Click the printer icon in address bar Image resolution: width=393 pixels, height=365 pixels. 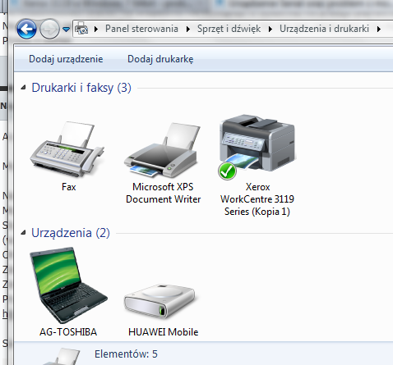pos(81,29)
